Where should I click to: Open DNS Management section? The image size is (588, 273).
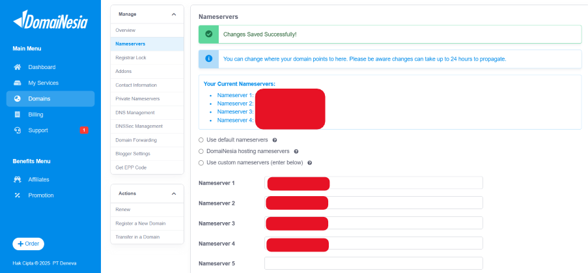(x=135, y=113)
